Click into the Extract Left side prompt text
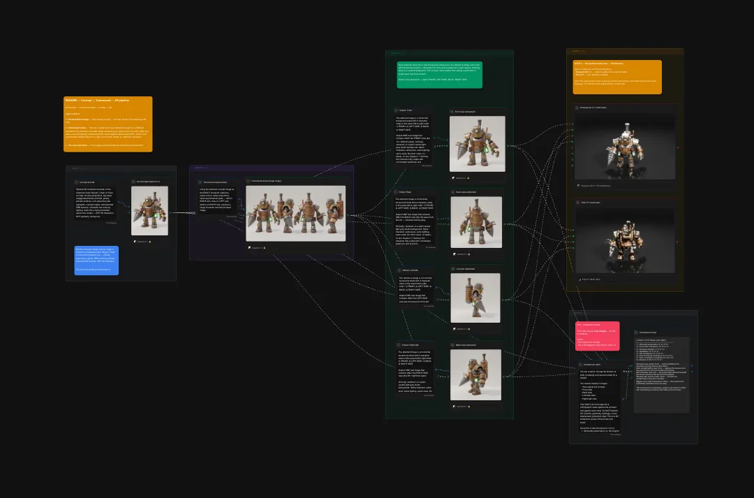754x498 pixels. (415, 289)
